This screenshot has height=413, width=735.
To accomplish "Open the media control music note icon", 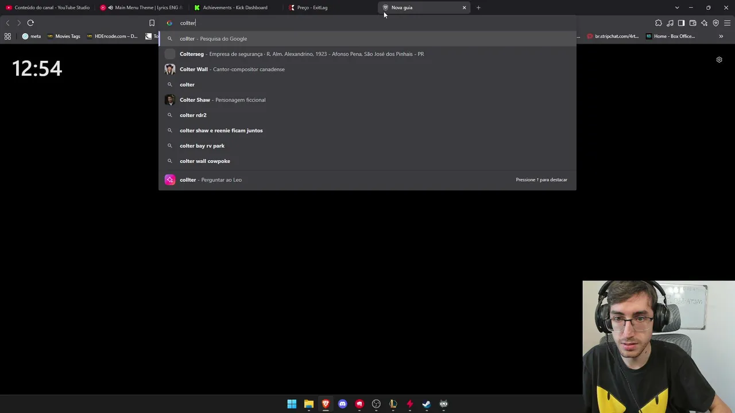I will [x=670, y=23].
